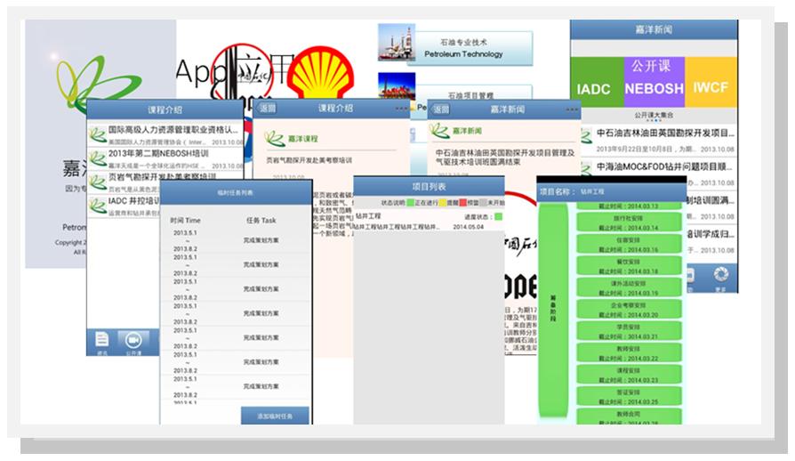Select the green IADC course tile

point(597,82)
